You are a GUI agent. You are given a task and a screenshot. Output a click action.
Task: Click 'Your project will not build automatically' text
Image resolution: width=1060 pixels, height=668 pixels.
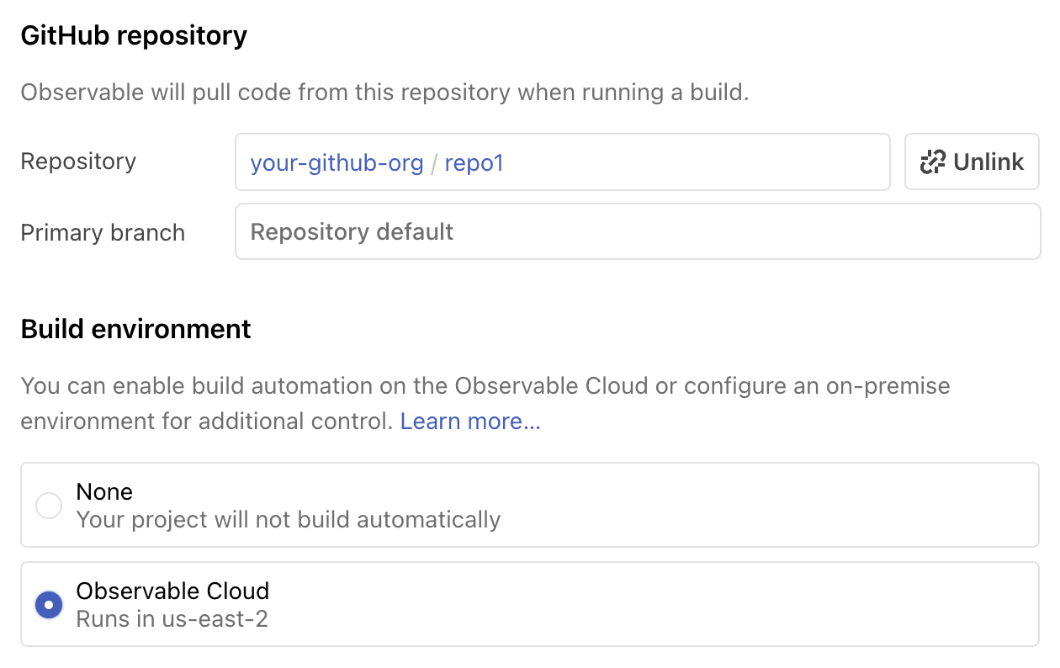[x=288, y=520]
